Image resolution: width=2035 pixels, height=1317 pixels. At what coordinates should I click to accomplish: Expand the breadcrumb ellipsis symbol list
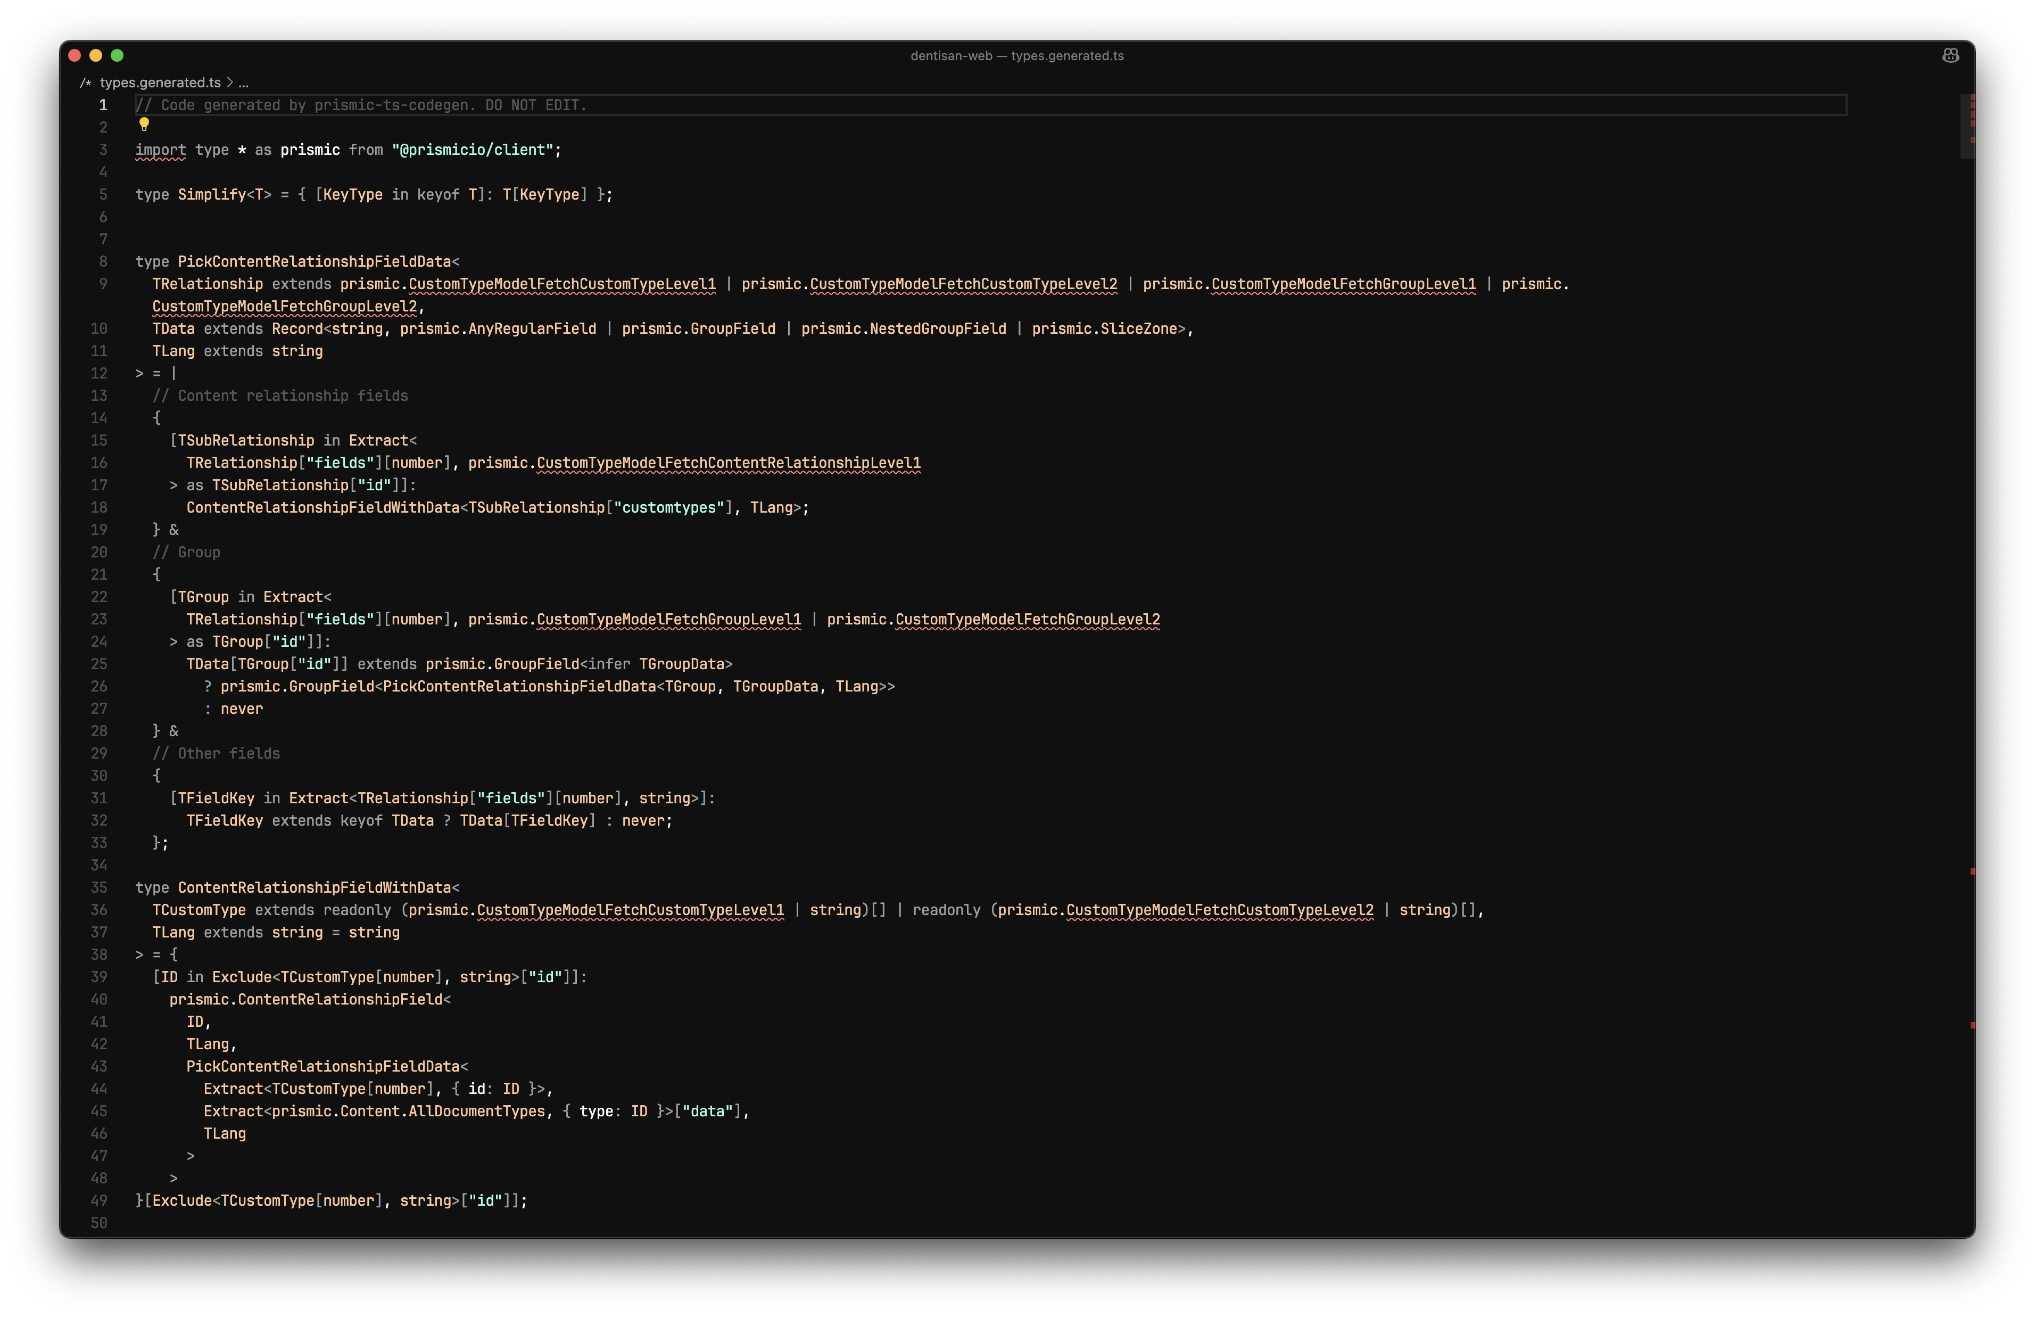pyautogui.click(x=244, y=83)
